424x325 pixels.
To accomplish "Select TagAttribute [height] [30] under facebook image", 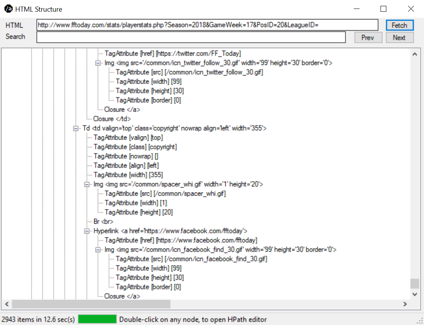I will pos(150,278).
